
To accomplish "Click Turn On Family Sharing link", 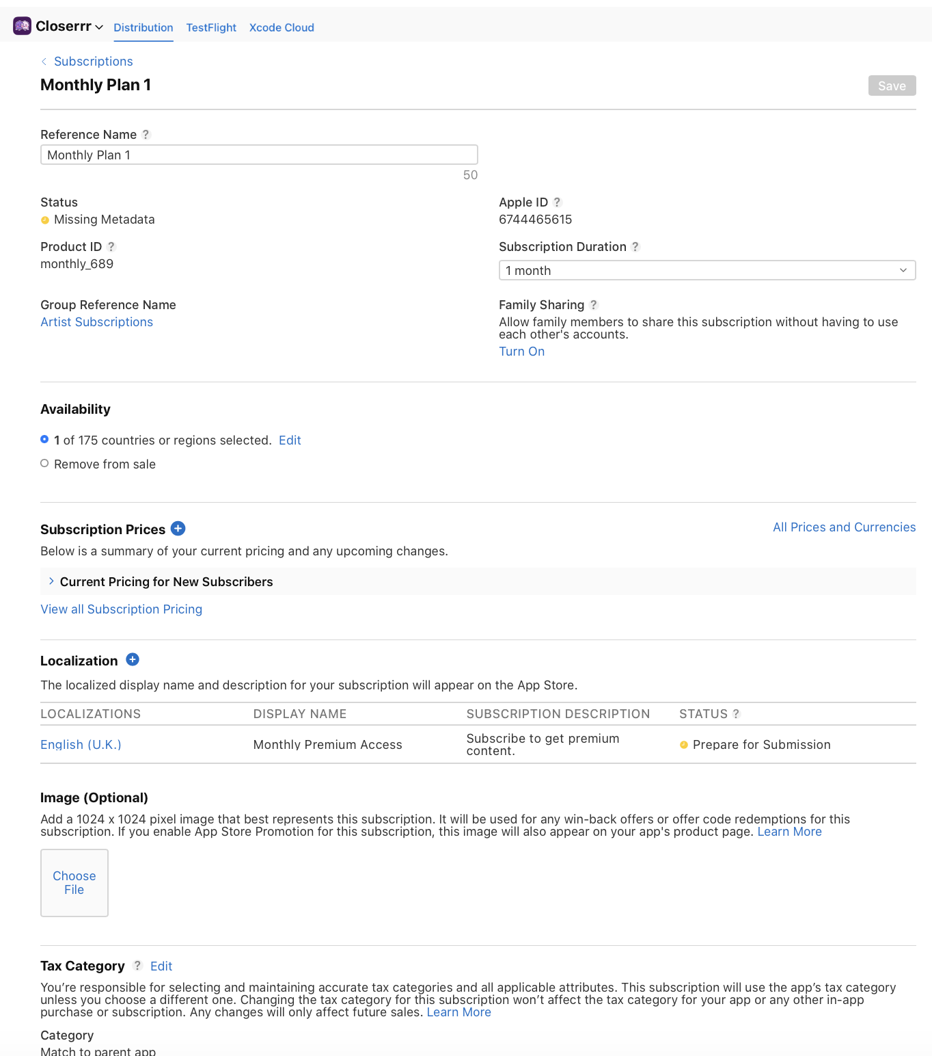I will click(x=521, y=352).
